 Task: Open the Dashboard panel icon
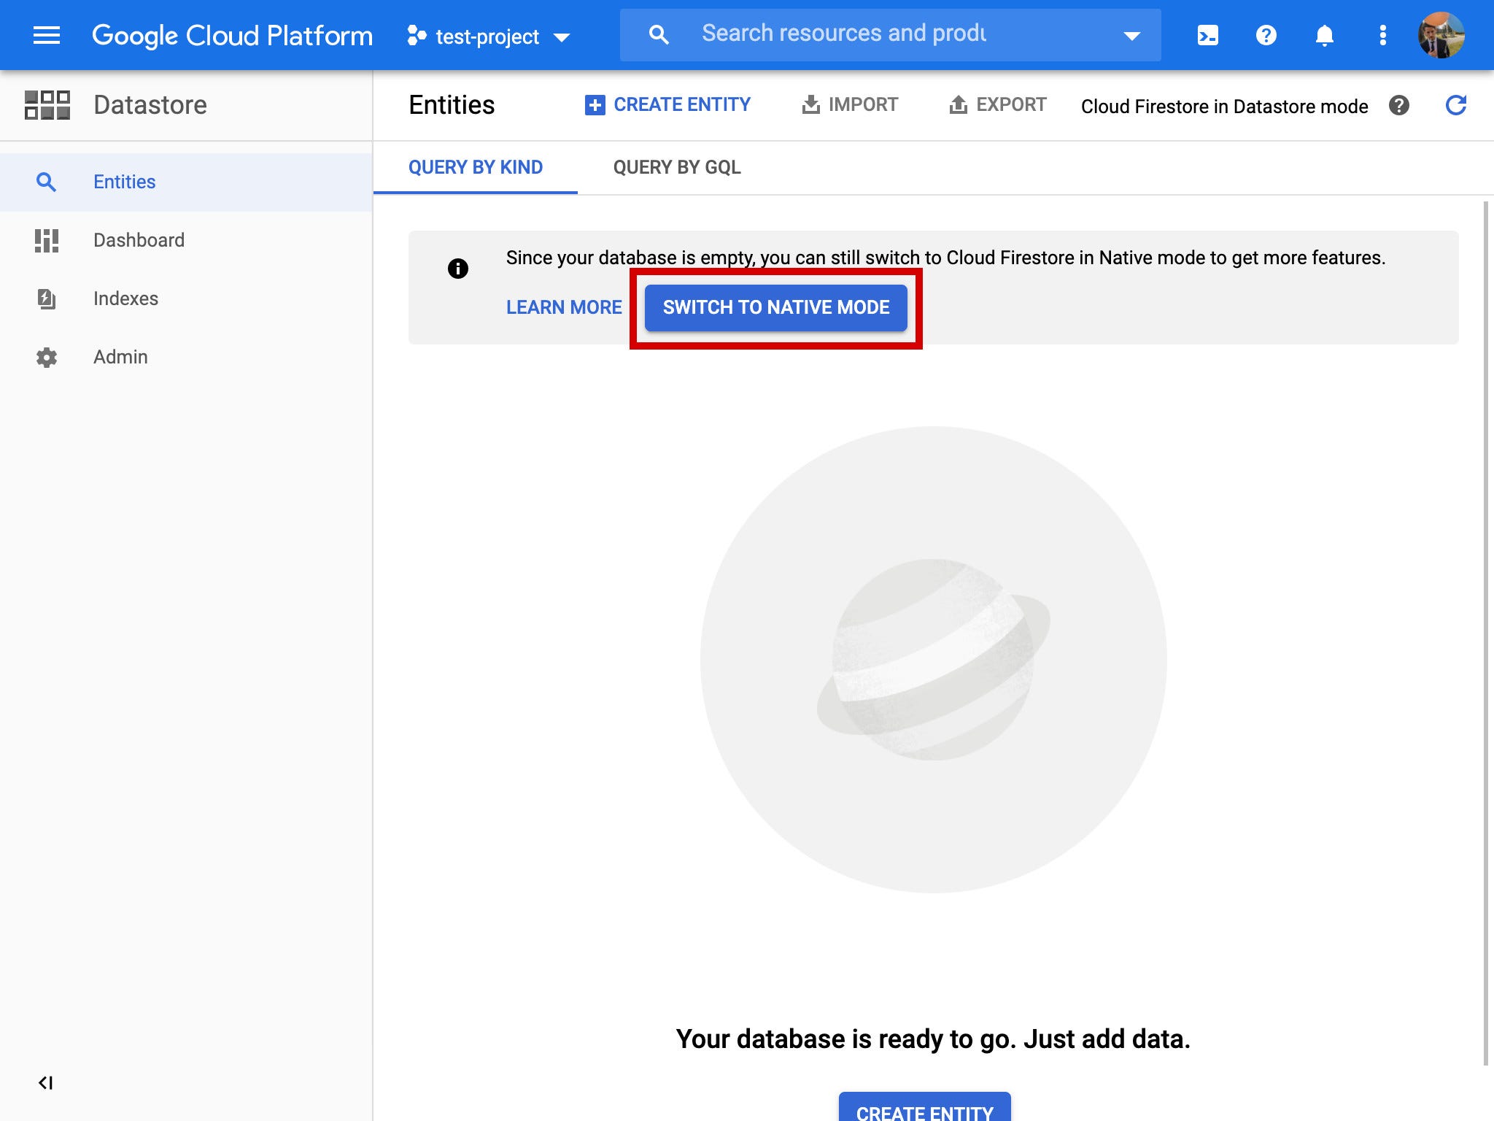tap(47, 240)
